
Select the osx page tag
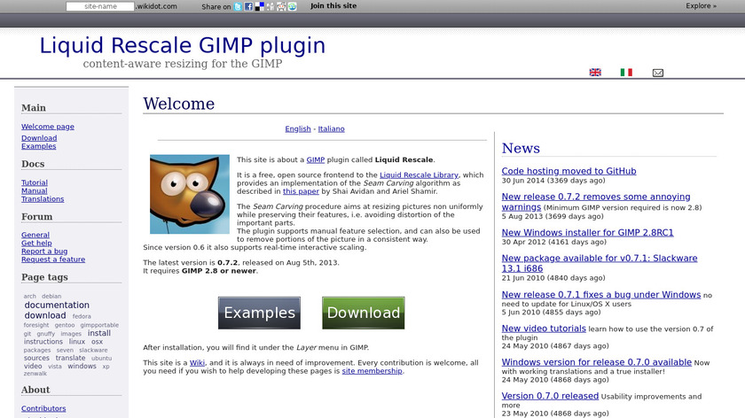pos(97,342)
